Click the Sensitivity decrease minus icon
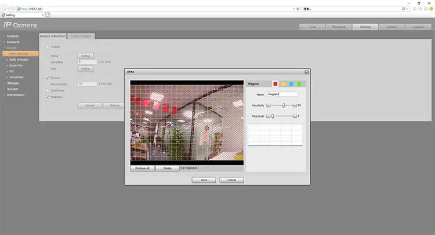Viewport: 435px width, 235px height. coord(269,105)
